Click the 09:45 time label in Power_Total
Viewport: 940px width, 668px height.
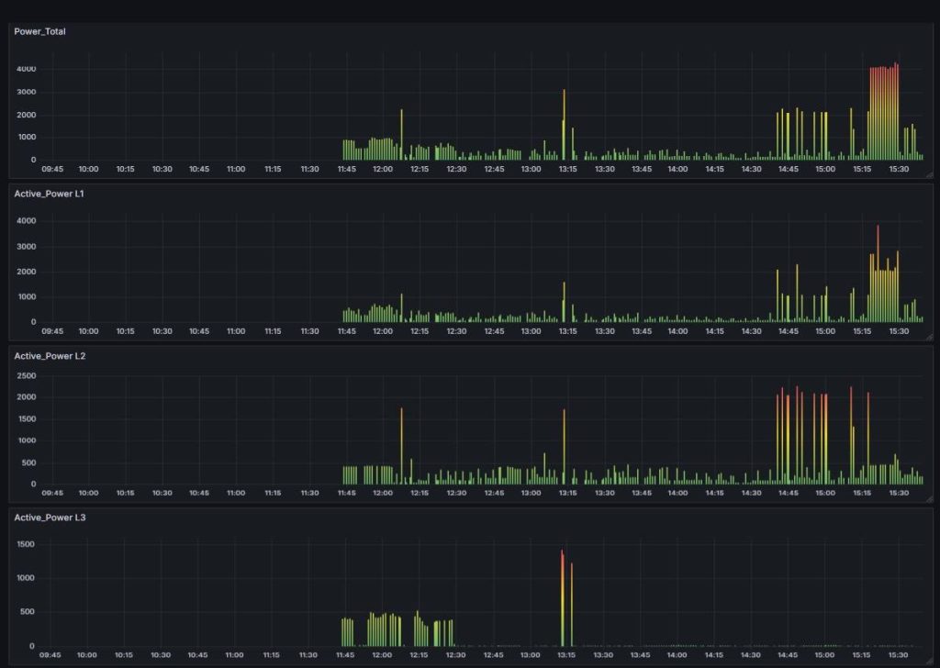tap(52, 169)
